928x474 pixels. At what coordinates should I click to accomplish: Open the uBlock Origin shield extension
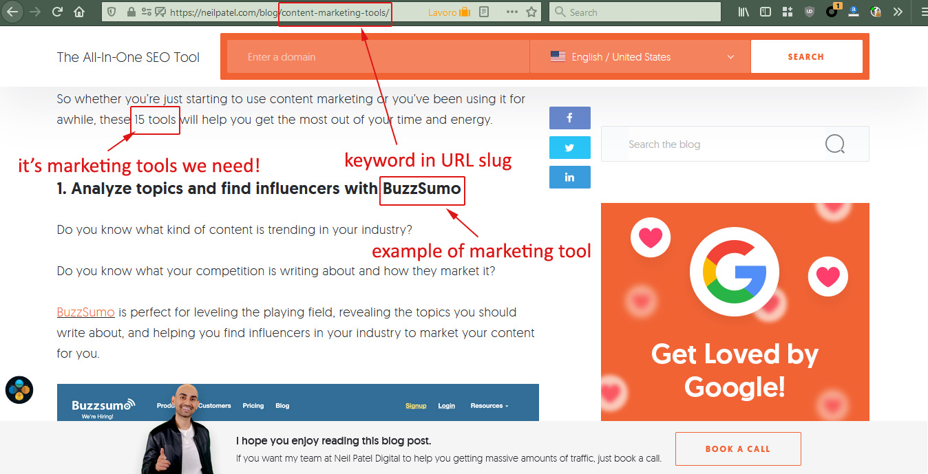click(810, 12)
